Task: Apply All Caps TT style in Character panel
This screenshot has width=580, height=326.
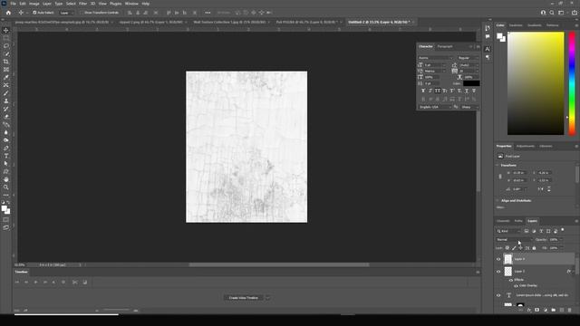Action: [438, 91]
